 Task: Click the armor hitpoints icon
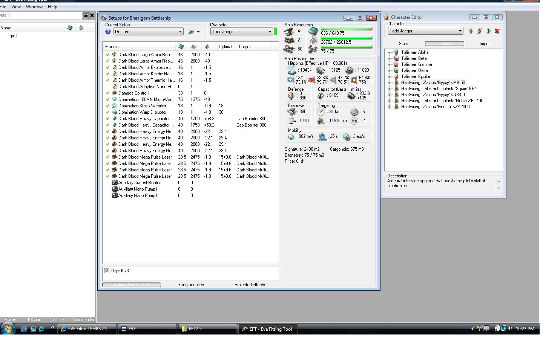[321, 70]
